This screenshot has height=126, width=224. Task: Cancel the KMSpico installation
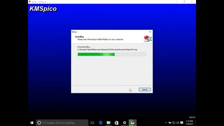pyautogui.click(x=145, y=90)
